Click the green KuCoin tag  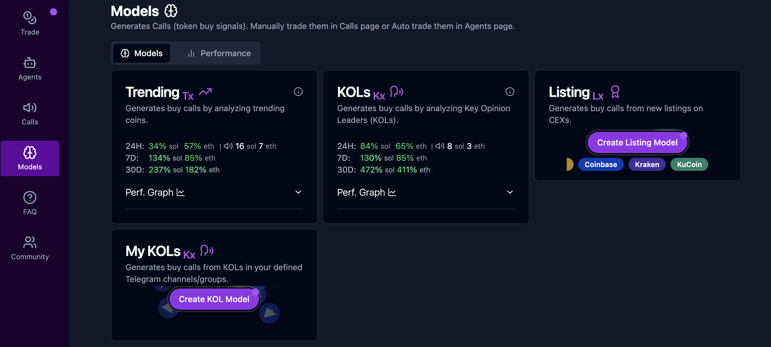click(689, 164)
